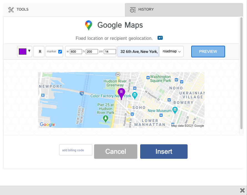Open the video help icon

(160, 38)
